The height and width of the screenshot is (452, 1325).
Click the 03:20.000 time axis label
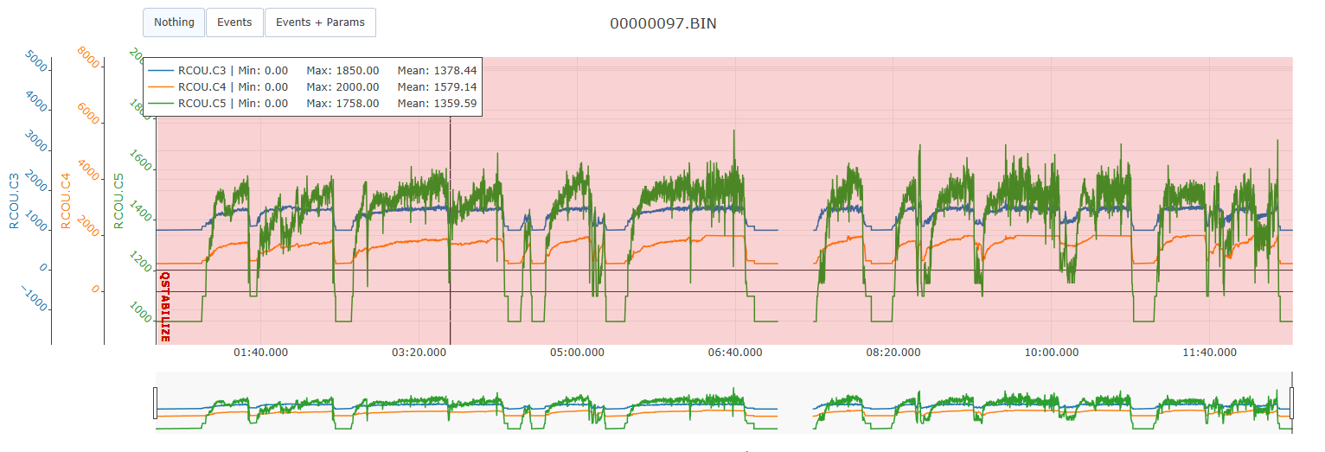click(x=419, y=353)
